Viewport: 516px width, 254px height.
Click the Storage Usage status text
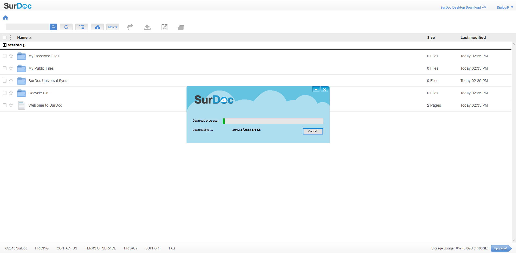(x=460, y=248)
